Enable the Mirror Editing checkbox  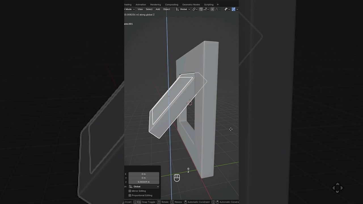click(x=130, y=191)
